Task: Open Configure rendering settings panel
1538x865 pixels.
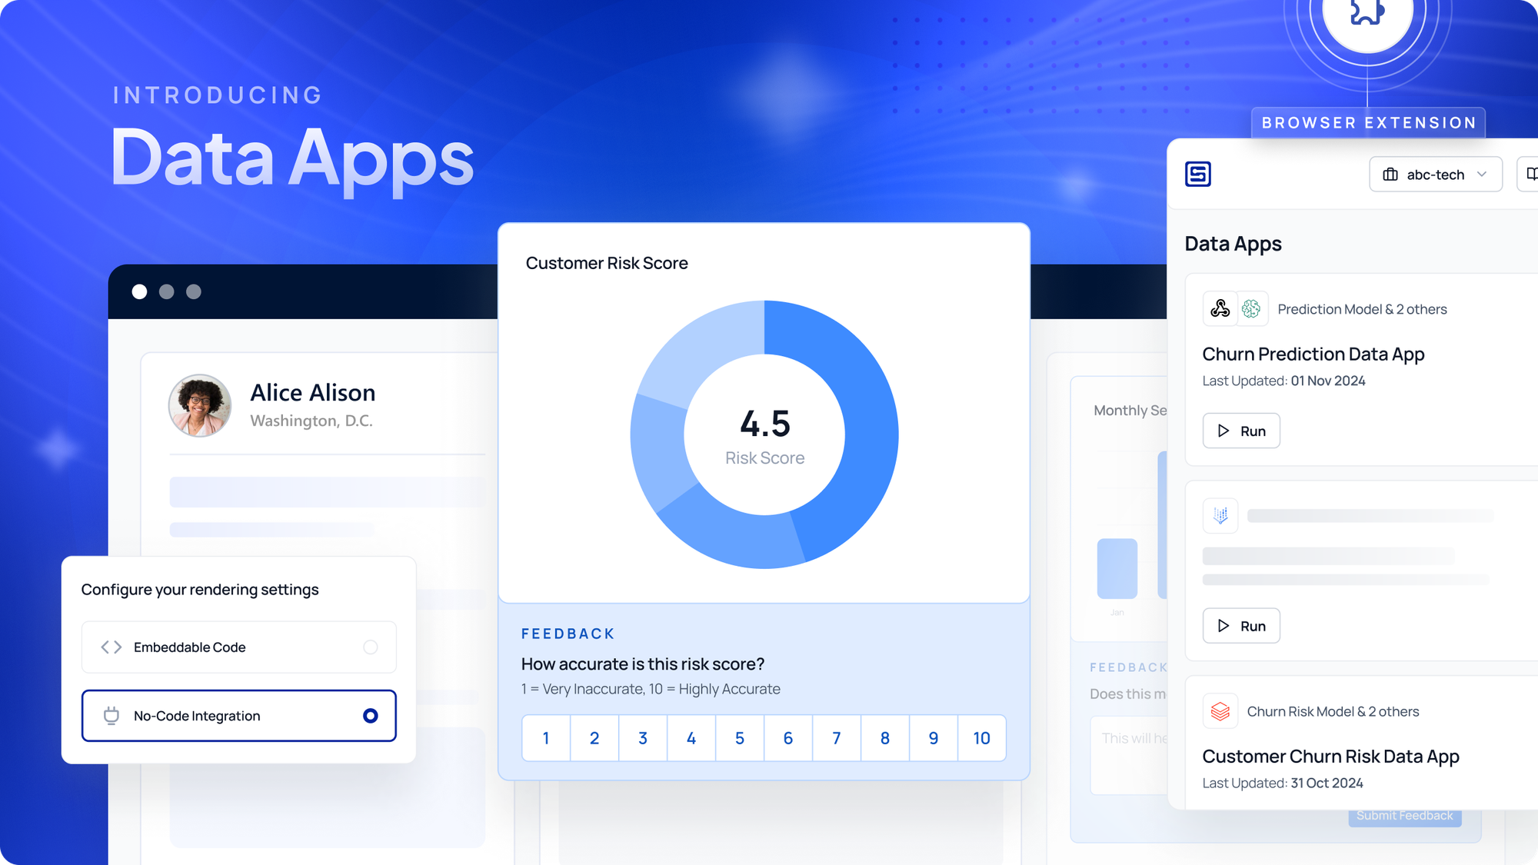Action: [x=200, y=589]
